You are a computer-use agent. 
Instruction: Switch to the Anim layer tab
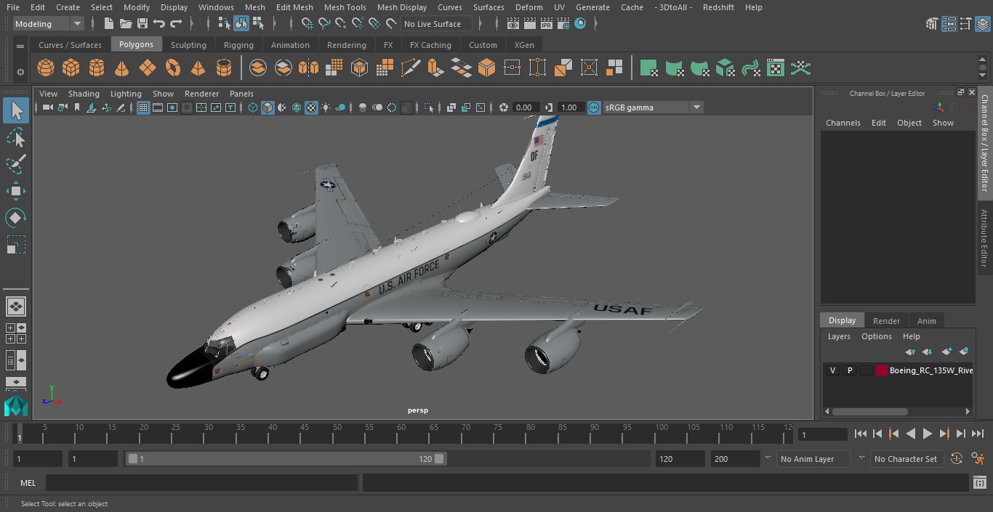(x=926, y=320)
